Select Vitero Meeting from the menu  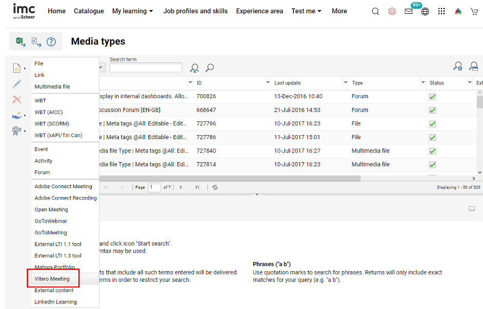(52, 279)
